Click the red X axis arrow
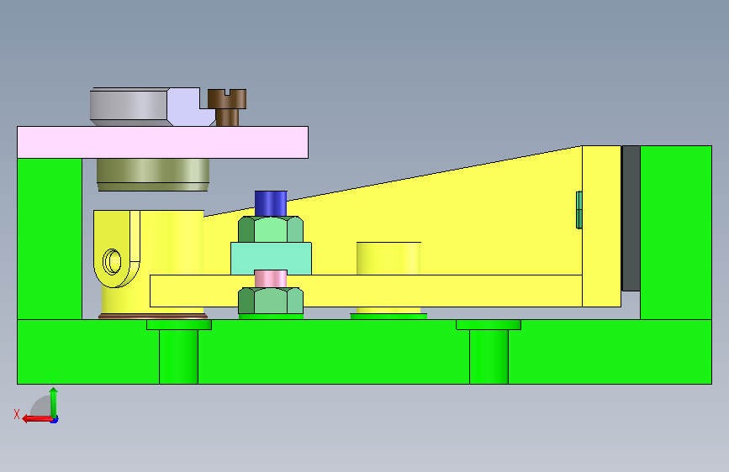The image size is (729, 472). pyautogui.click(x=37, y=418)
